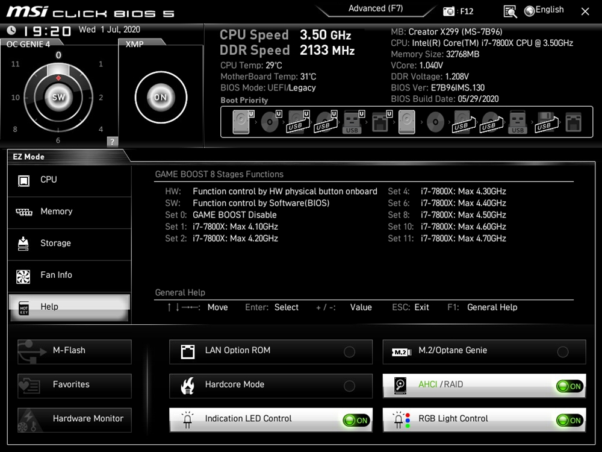Select the legacy USB key boot icon

coord(518,122)
